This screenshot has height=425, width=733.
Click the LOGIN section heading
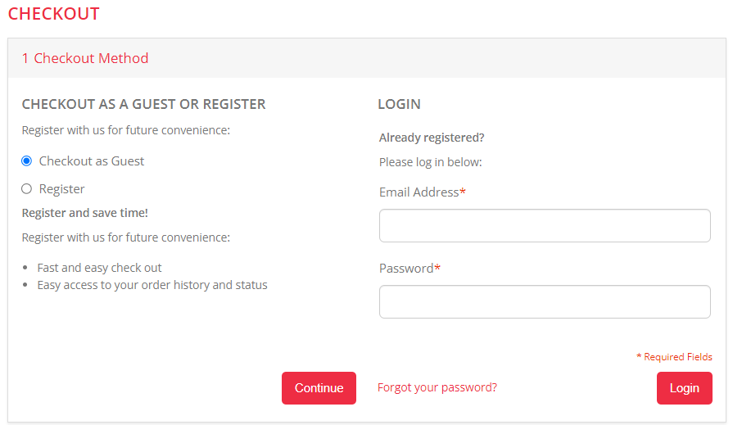[399, 105]
